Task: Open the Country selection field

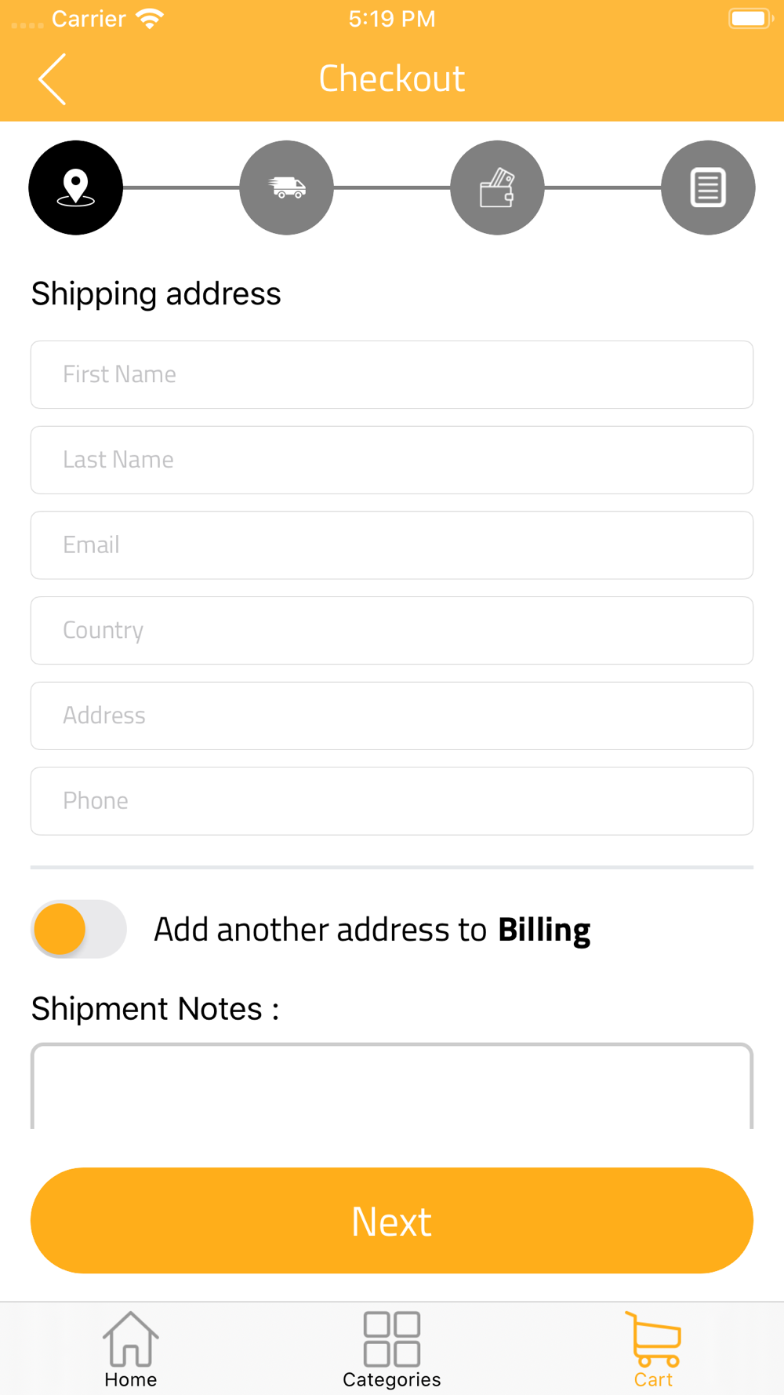Action: click(x=392, y=630)
